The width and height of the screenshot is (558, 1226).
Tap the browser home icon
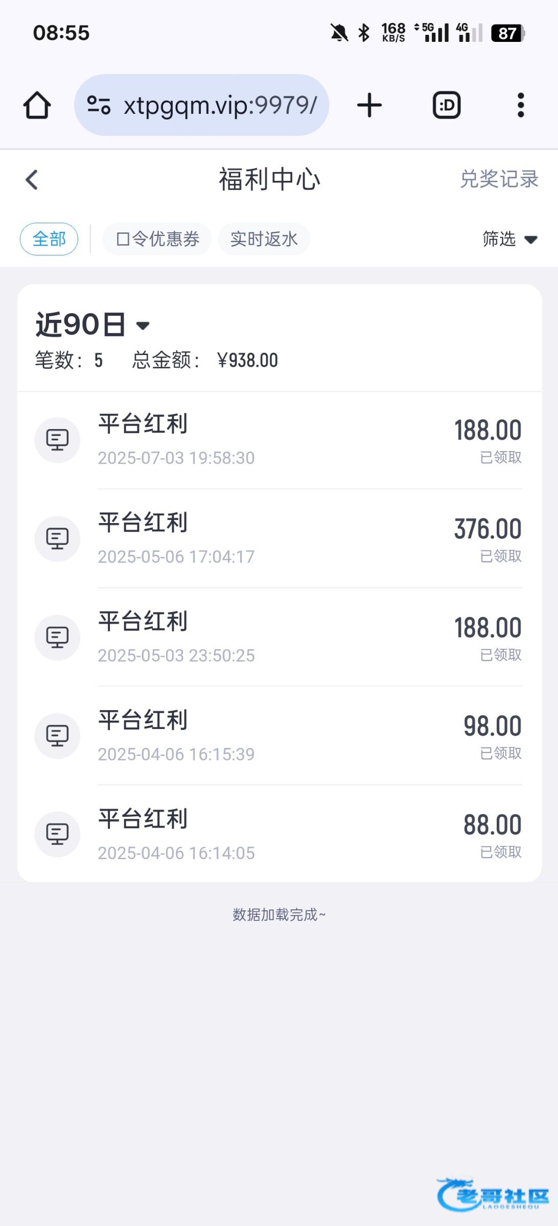tap(37, 105)
